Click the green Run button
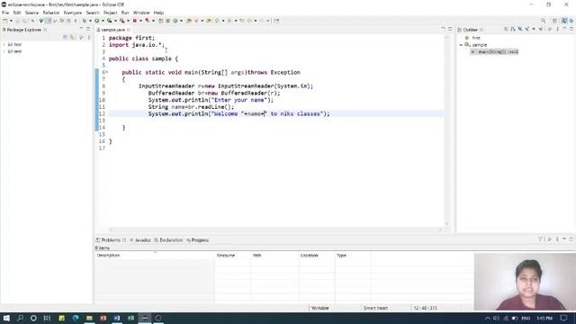The width and height of the screenshot is (576, 324). pos(97,21)
